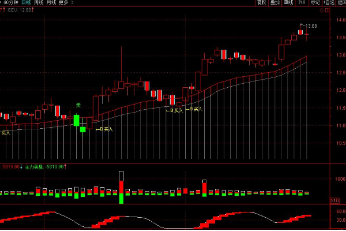Add stock via +自选 button

tap(329, 3)
